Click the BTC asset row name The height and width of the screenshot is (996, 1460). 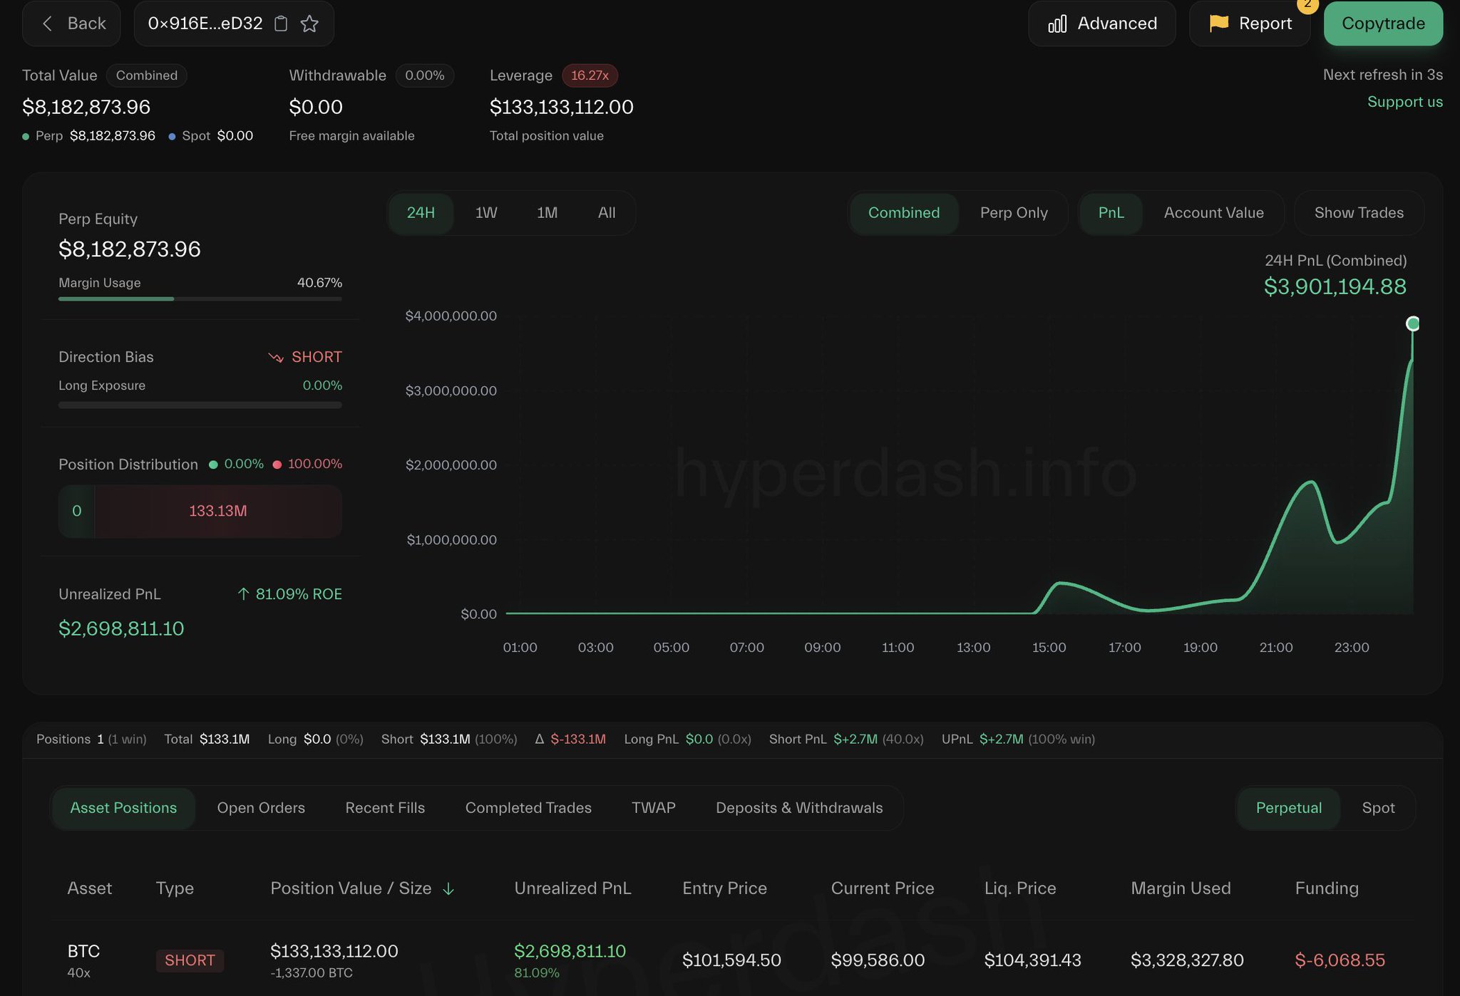click(x=83, y=951)
